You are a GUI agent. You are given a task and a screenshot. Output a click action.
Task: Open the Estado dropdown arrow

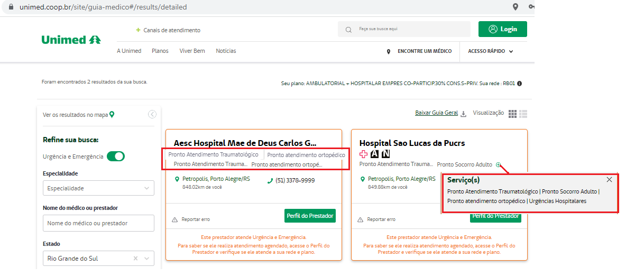146,259
